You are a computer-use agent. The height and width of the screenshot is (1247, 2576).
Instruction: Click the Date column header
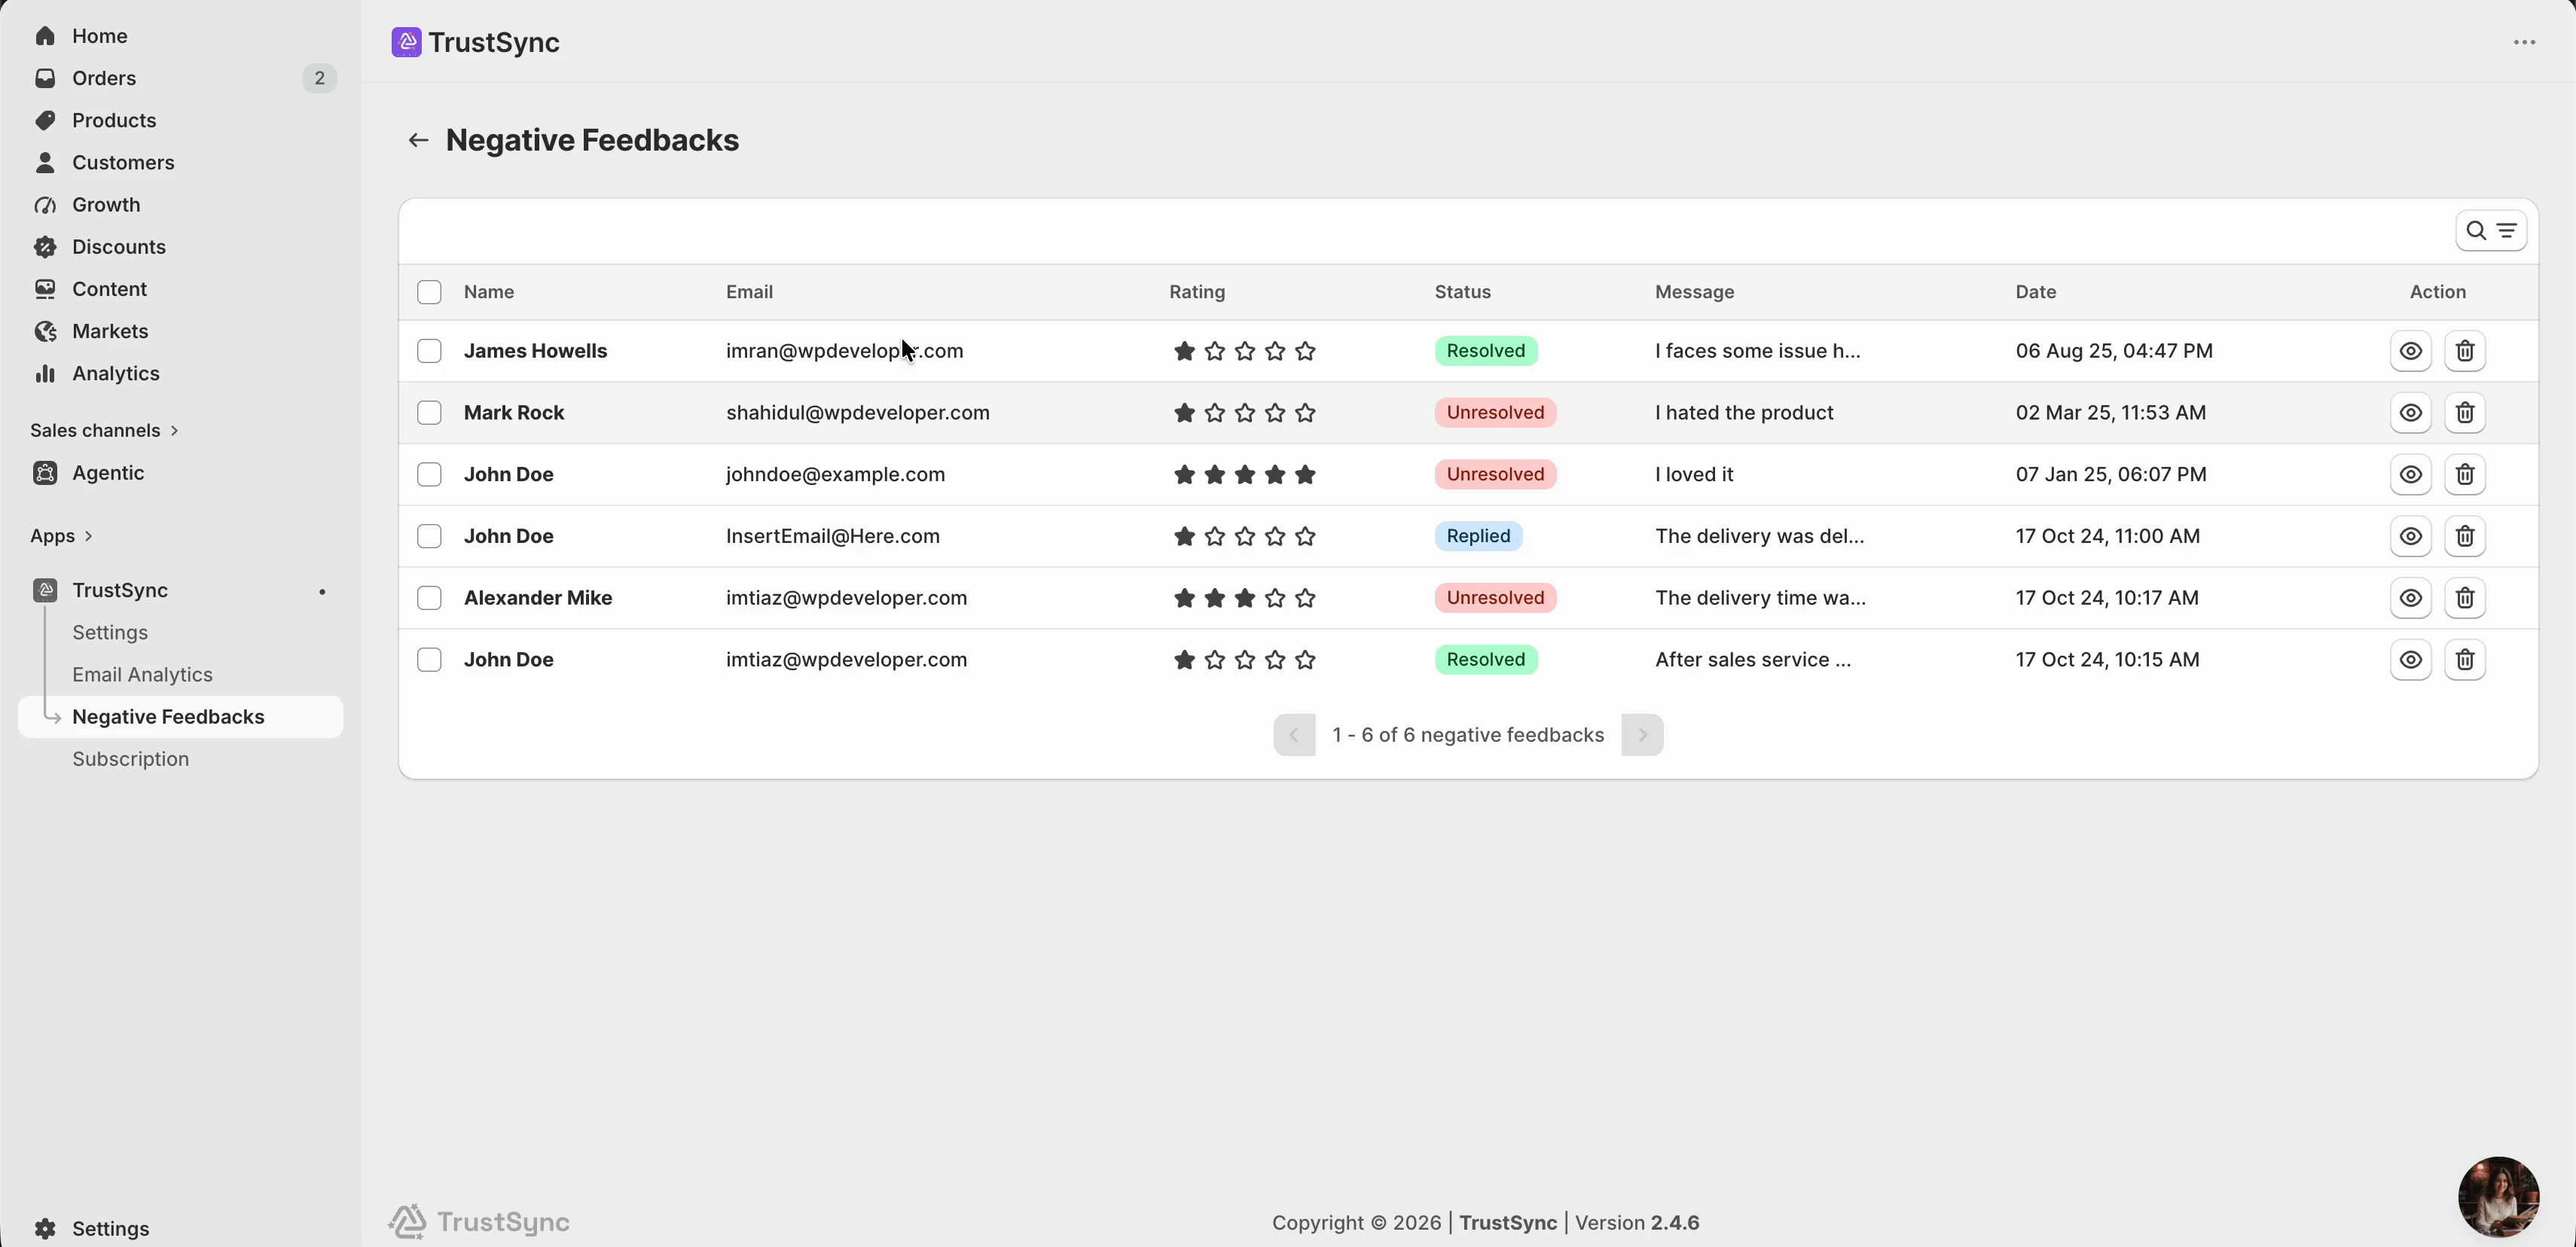coord(2035,292)
